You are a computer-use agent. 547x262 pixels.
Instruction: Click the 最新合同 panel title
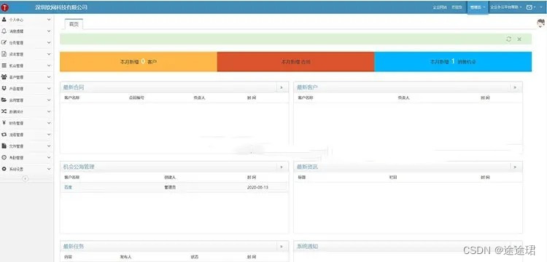pyautogui.click(x=74, y=87)
